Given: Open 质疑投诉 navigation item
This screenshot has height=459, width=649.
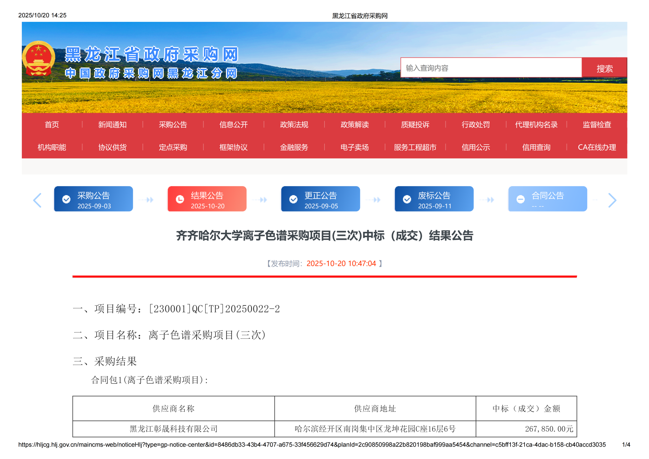Looking at the screenshot, I should 415,125.
